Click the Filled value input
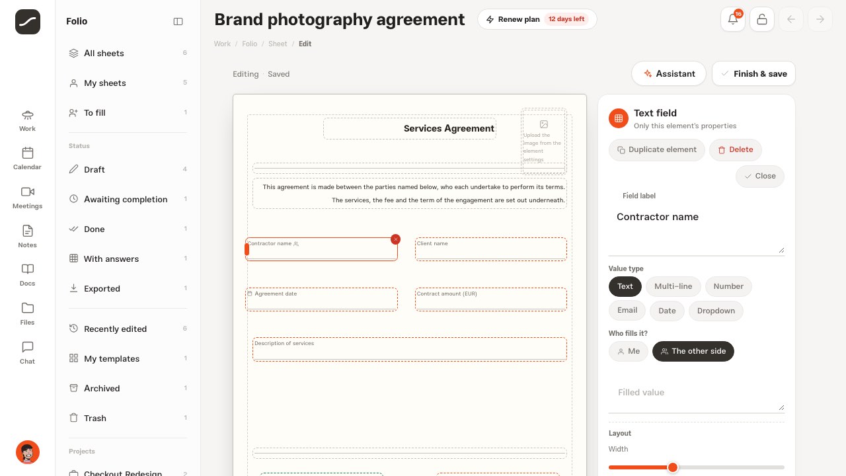Image resolution: width=846 pixels, height=476 pixels. point(697,395)
